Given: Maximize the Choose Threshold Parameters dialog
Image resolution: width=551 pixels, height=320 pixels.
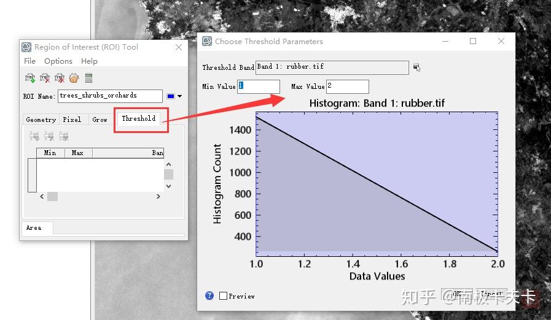Looking at the screenshot, I should pos(473,41).
